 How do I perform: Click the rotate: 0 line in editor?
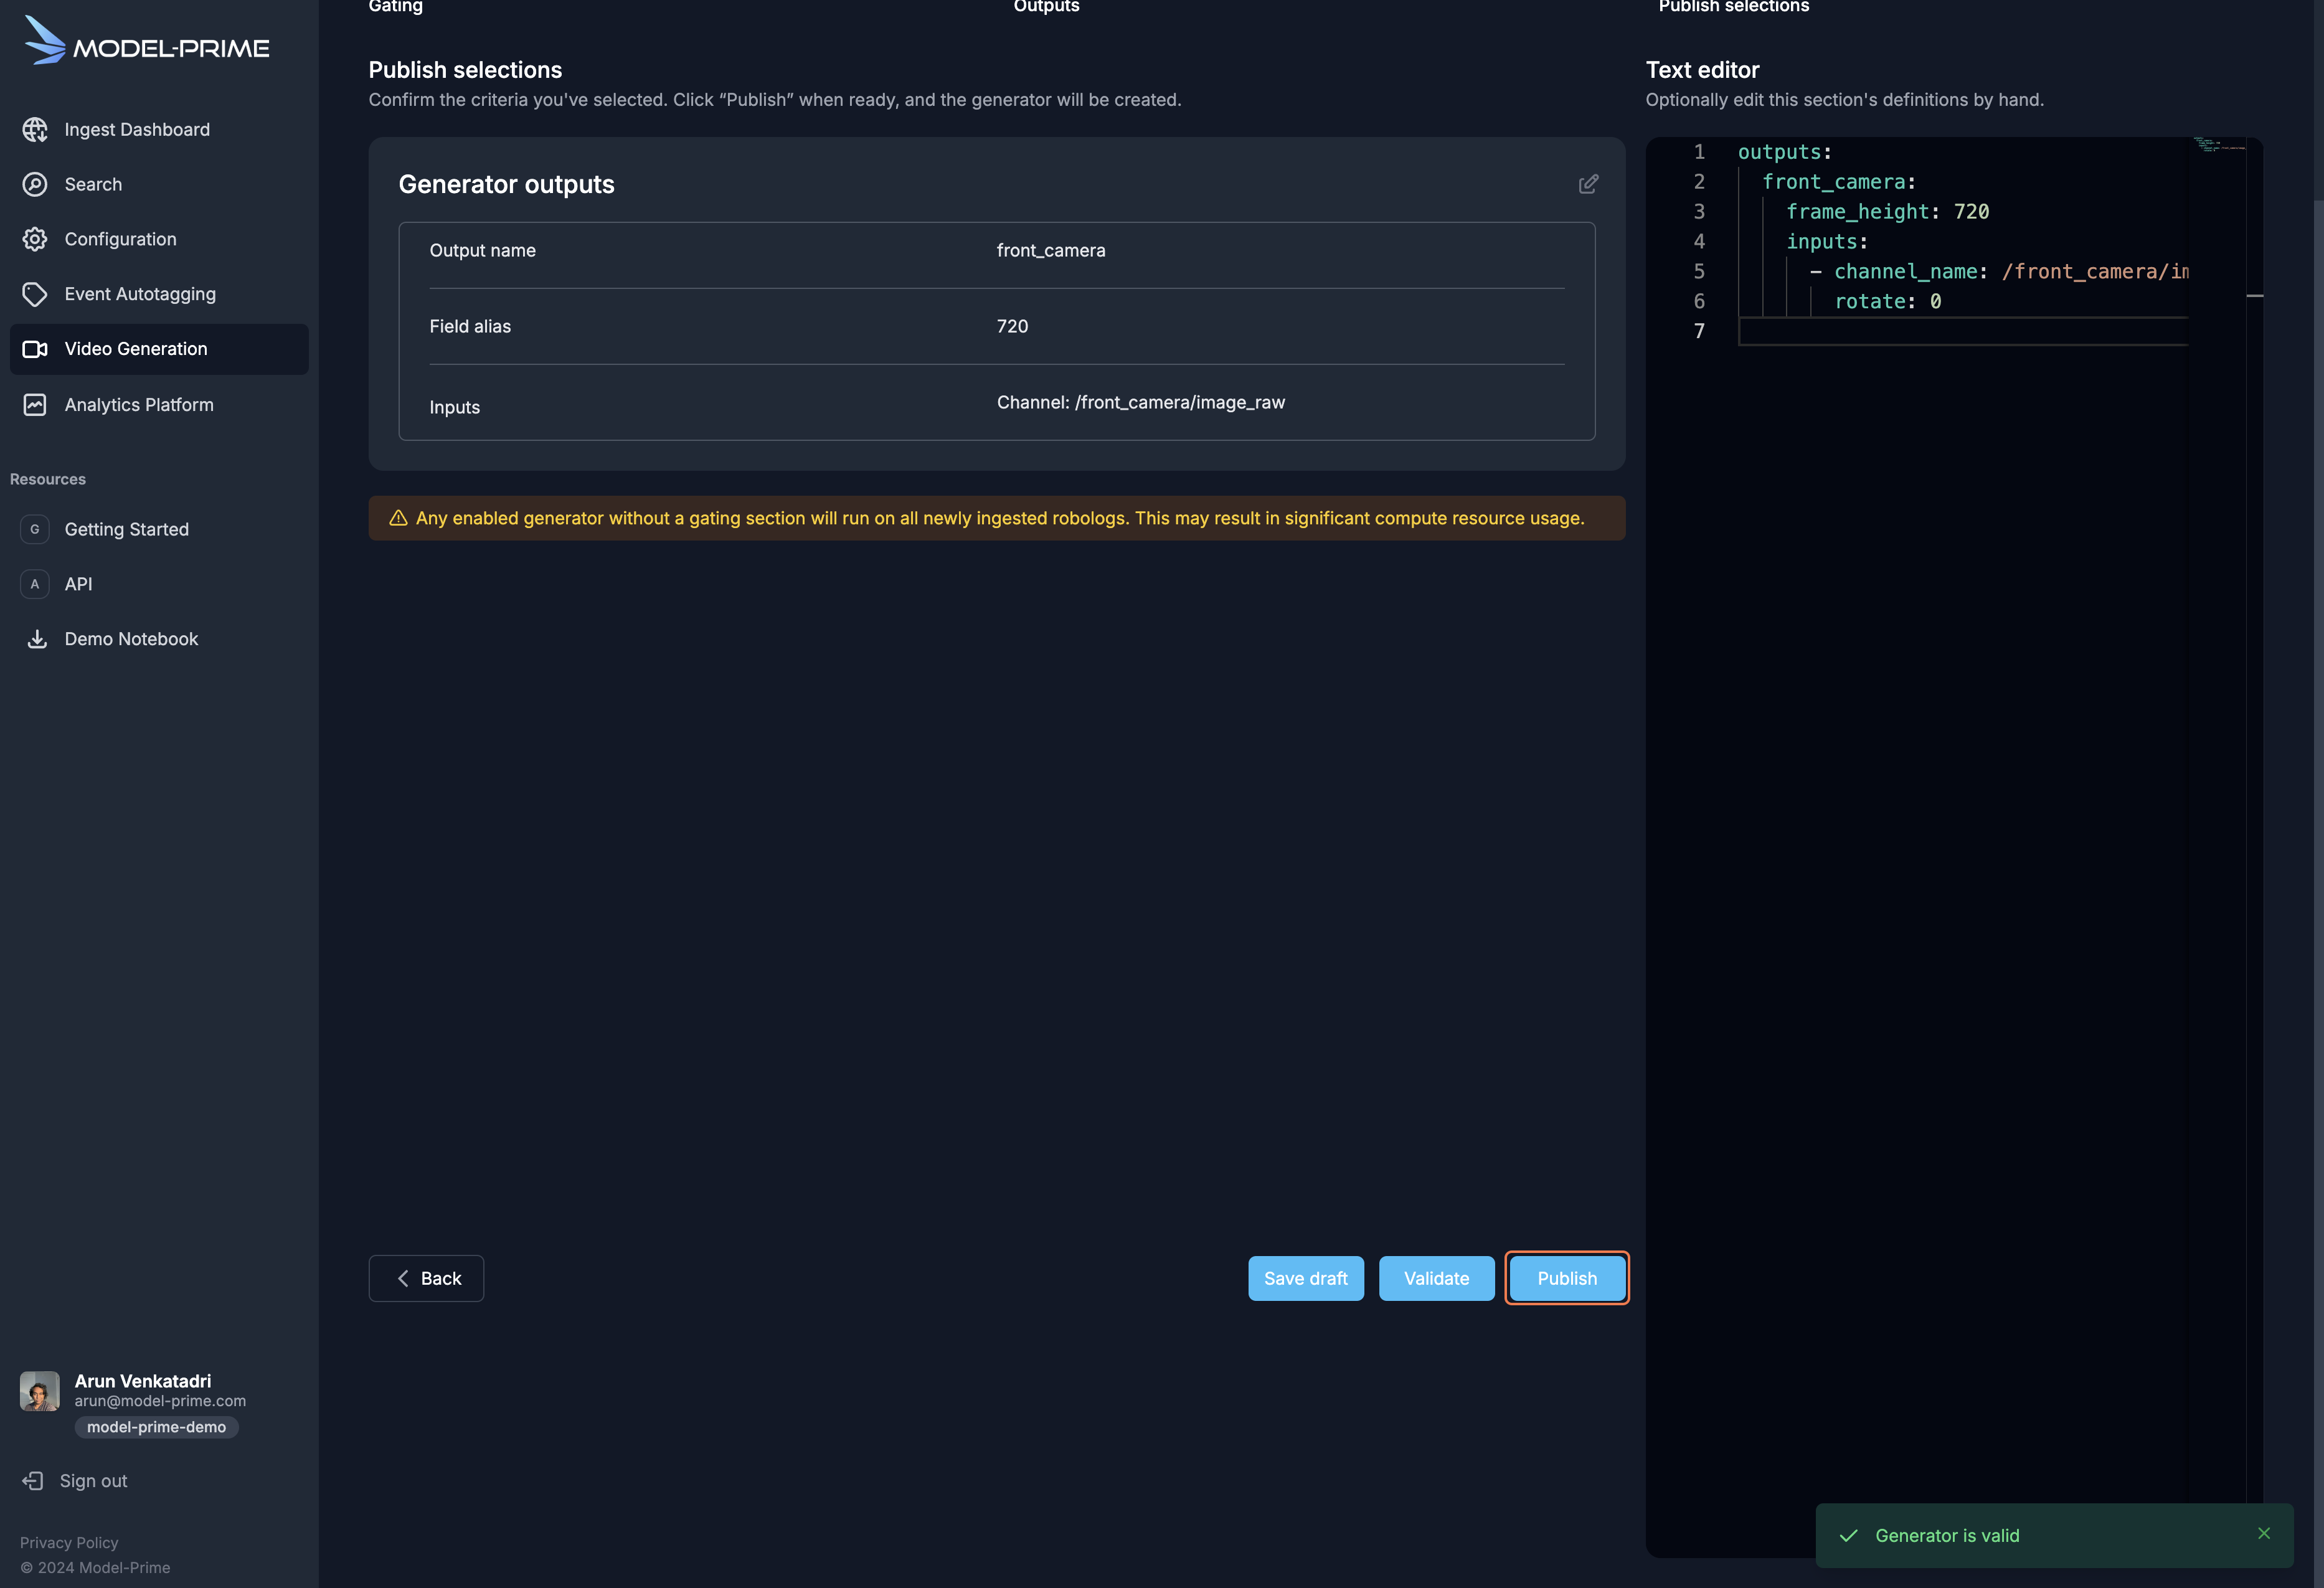tap(1888, 301)
